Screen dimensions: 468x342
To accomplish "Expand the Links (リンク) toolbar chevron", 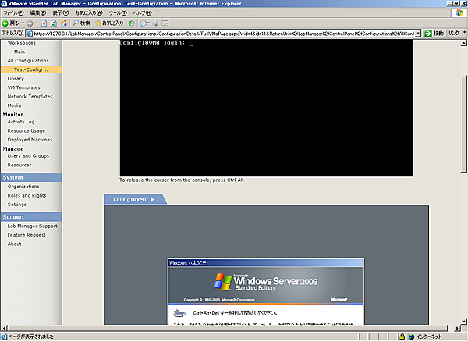I will point(464,33).
